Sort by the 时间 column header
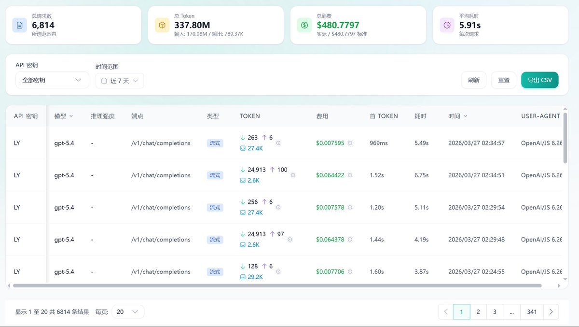Screen dimensions: 579x327 click(457, 116)
